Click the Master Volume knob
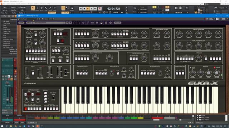 point(216,73)
